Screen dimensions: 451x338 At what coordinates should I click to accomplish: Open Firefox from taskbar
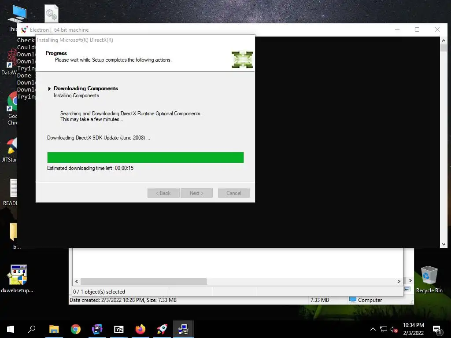click(x=140, y=329)
